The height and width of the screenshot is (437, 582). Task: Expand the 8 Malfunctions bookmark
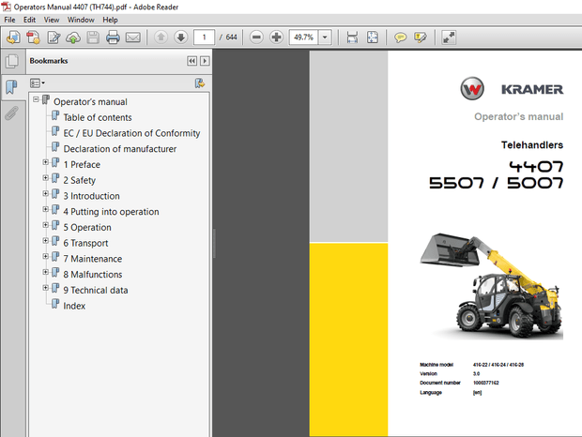tap(45, 272)
